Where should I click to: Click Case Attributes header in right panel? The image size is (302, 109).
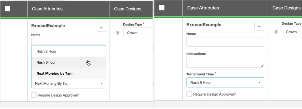(203, 8)
